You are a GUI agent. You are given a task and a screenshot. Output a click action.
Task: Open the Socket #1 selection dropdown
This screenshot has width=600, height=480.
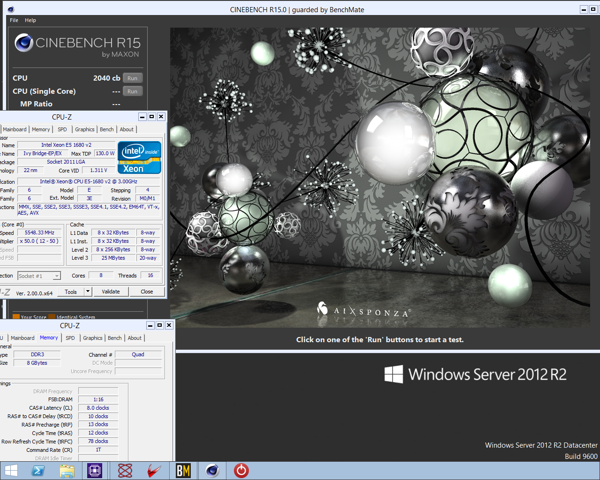(x=39, y=276)
